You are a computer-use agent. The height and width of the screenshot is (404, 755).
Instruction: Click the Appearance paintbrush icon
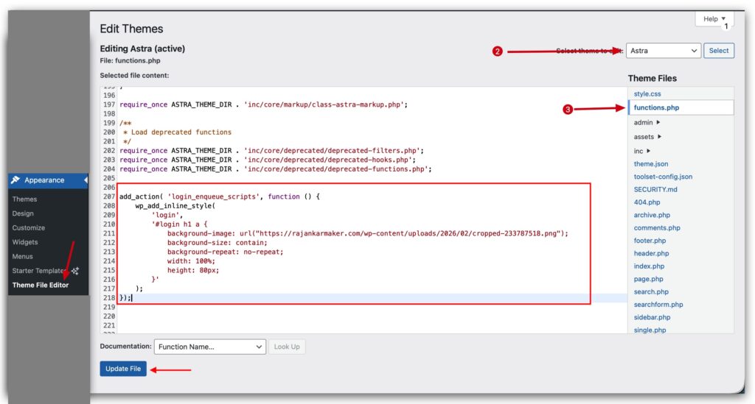tap(15, 180)
